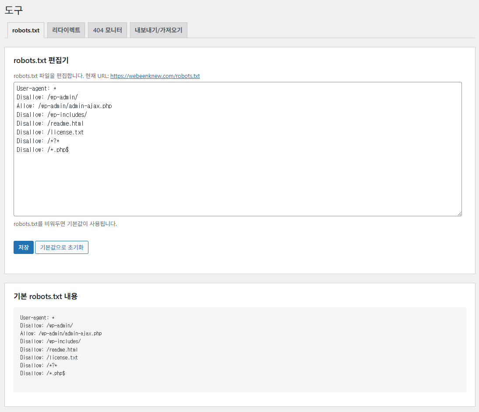Click the Allow: admin-ajax.php line in the editor

(64, 106)
